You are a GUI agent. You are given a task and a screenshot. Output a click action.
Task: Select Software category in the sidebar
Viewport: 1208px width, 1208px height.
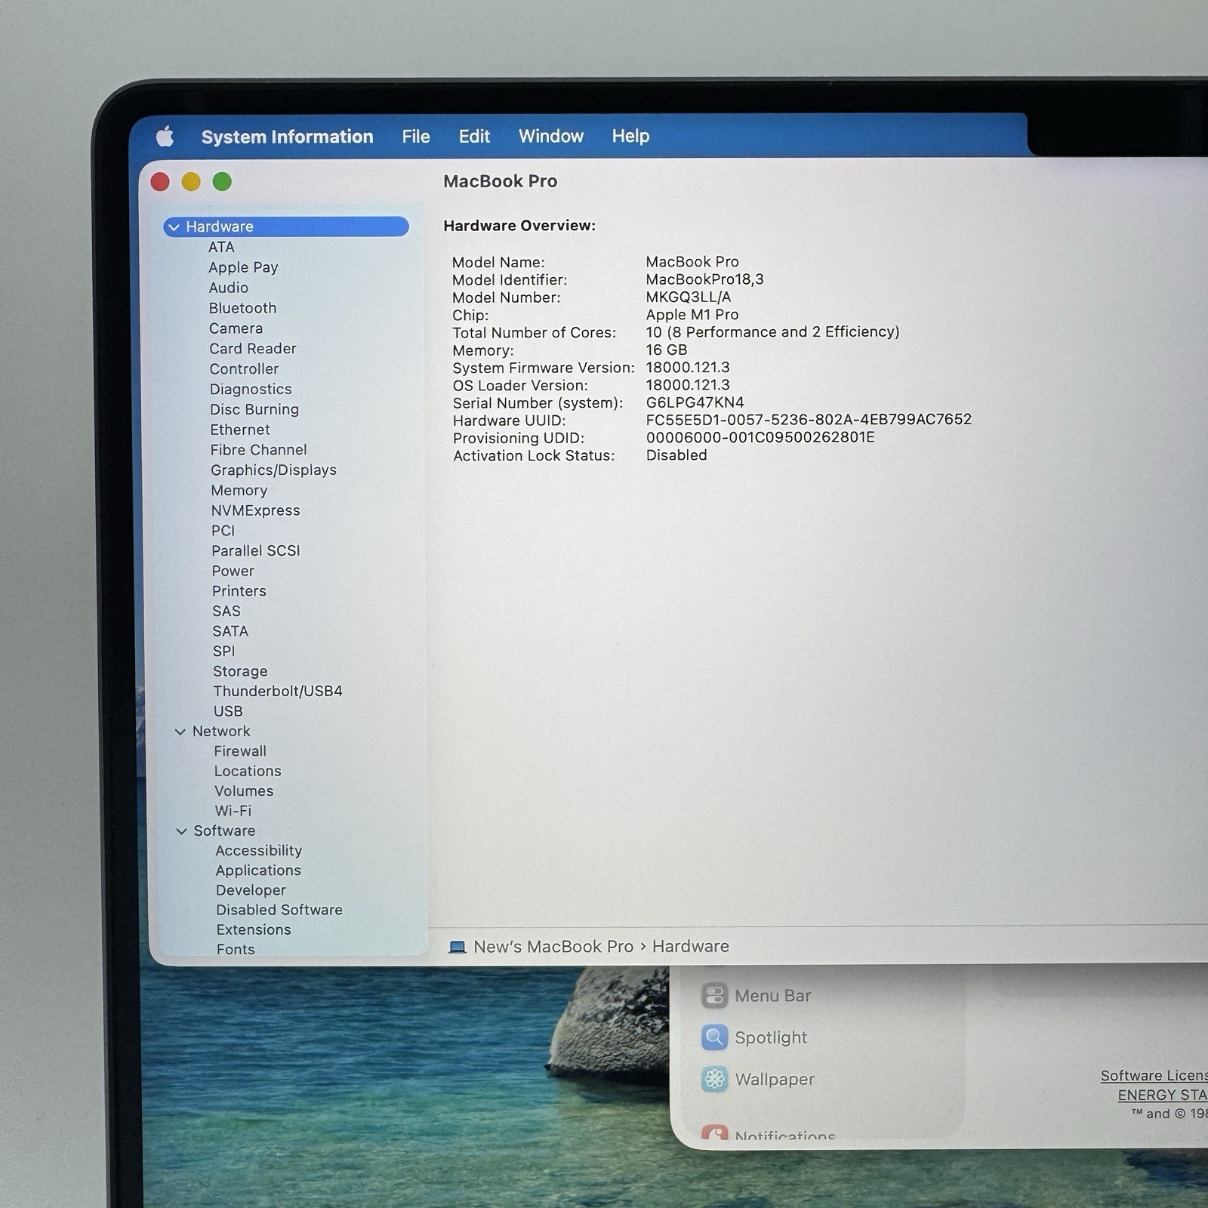(x=224, y=831)
